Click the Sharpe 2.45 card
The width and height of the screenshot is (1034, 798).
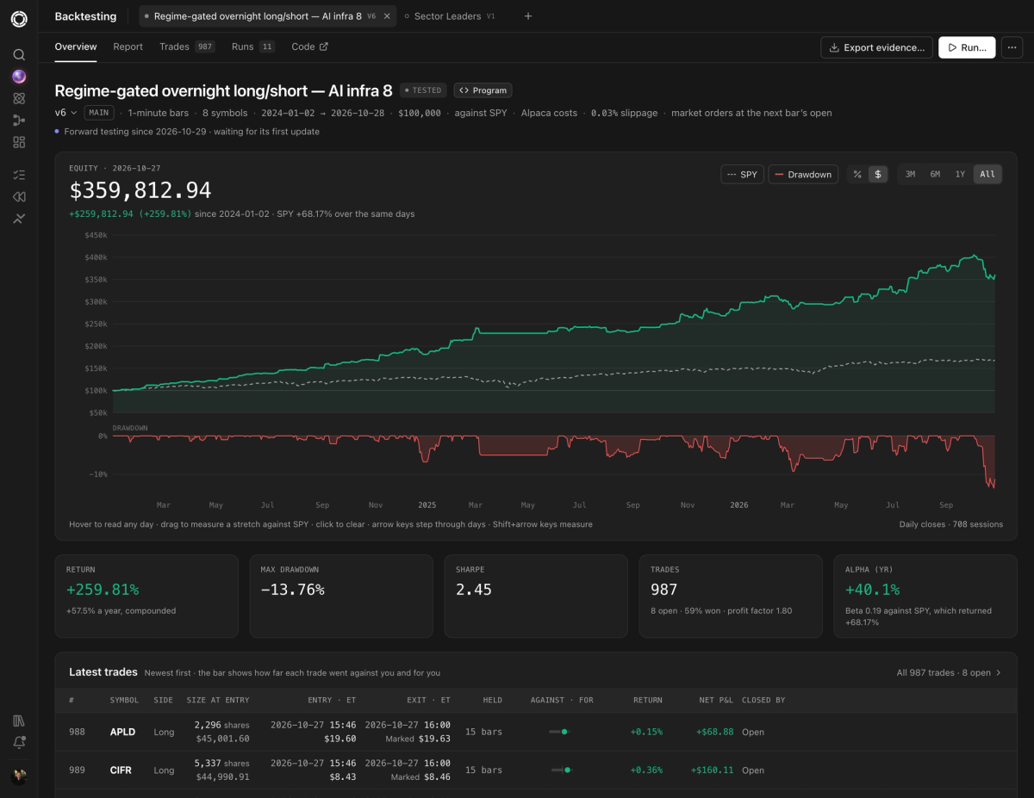[x=536, y=596]
